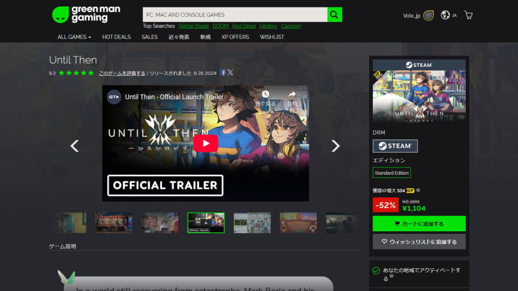Share the game on Facebook

tap(223, 73)
